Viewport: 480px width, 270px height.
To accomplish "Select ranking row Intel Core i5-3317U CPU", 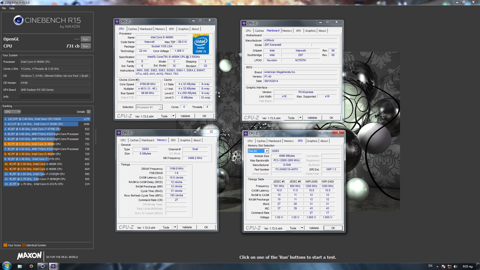I will tap(47, 184).
